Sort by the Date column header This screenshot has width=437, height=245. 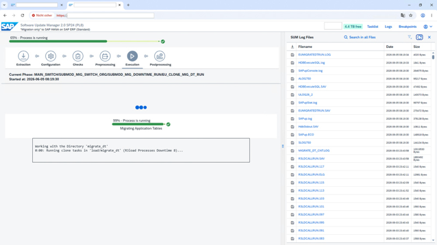[389, 47]
